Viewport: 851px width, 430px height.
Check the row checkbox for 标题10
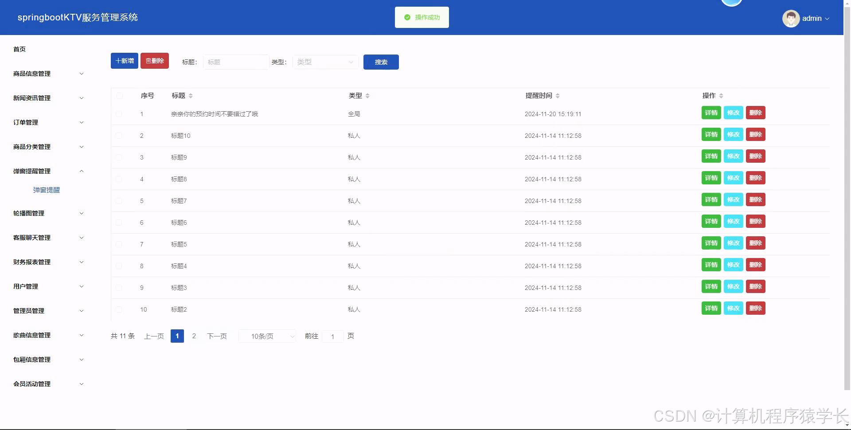119,135
